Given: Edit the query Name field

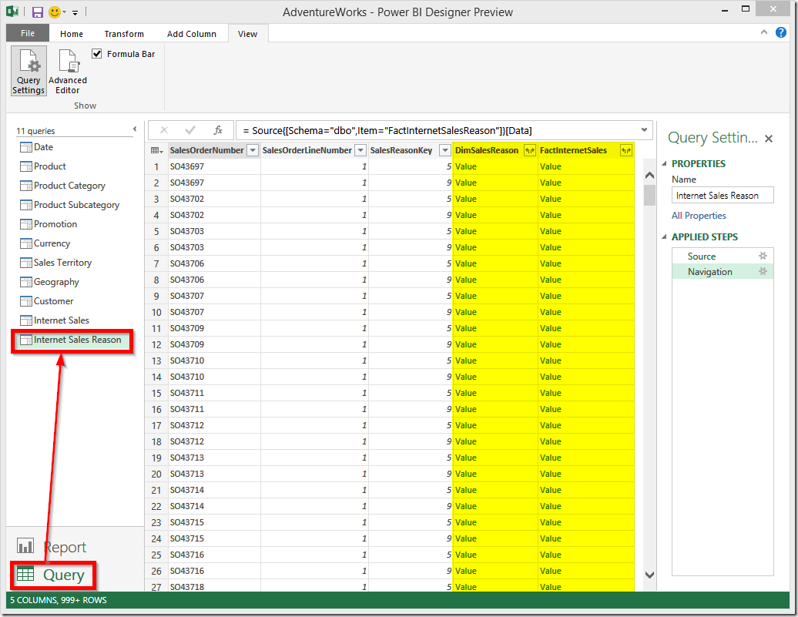Looking at the screenshot, I should pos(723,196).
